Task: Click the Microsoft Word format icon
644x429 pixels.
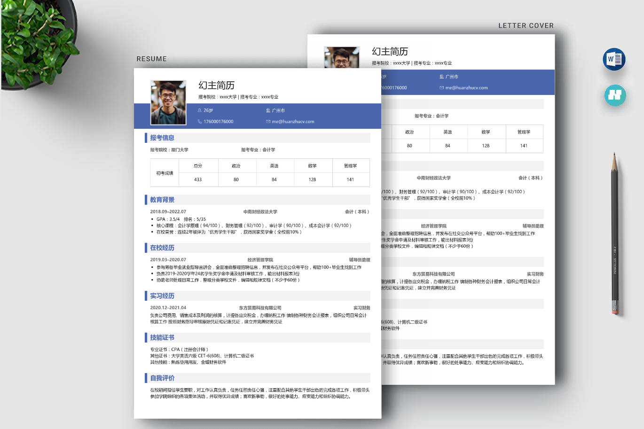Action: [614, 59]
